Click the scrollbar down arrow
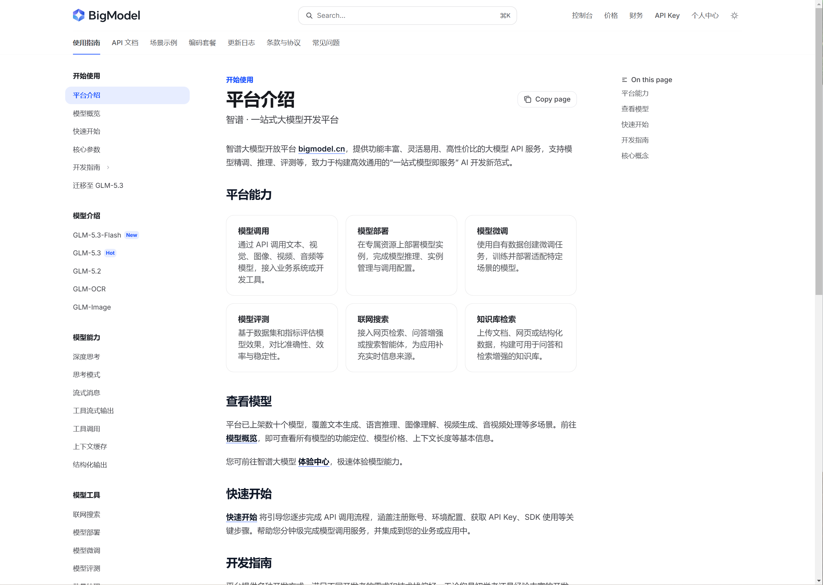The width and height of the screenshot is (823, 585). 819,581
